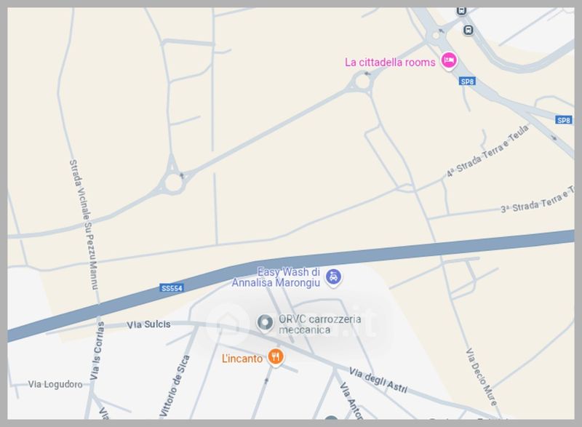Click the SS554 road shield

(172, 288)
